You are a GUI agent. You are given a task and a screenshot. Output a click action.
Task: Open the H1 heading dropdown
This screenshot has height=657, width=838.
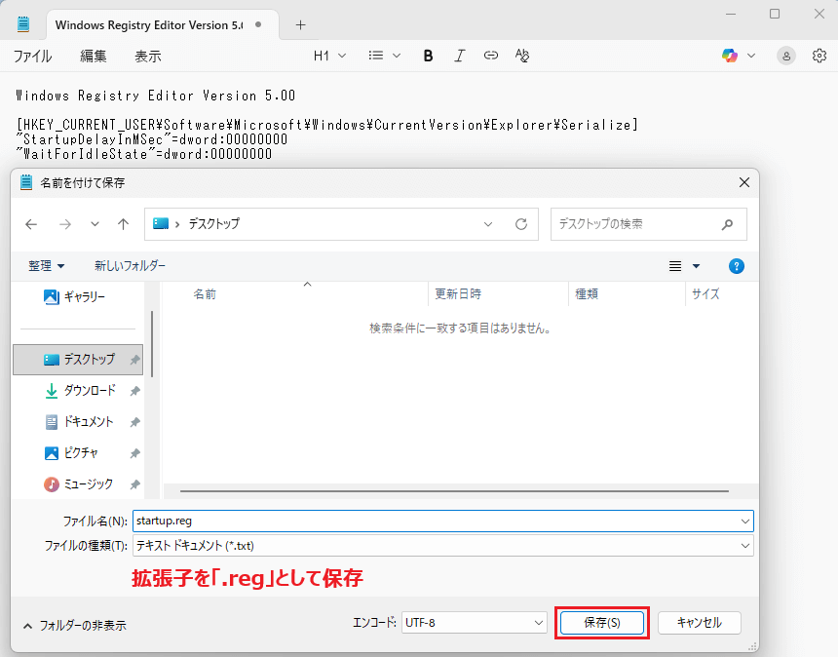329,56
